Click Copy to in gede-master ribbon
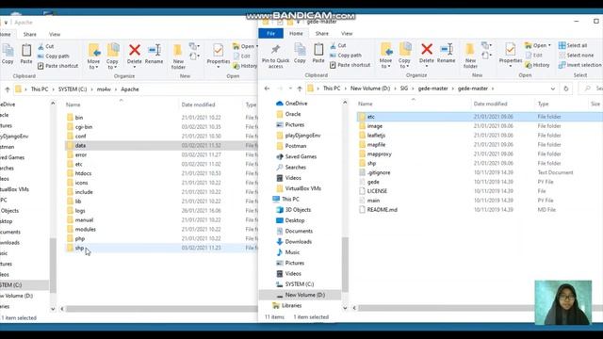Screen dimensions: 603x339 pos(404,56)
